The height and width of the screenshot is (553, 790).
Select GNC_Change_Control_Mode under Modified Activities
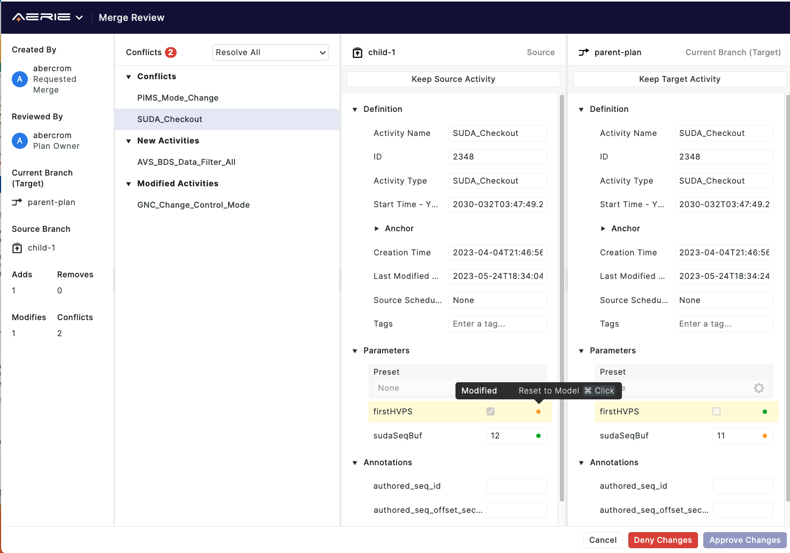tap(193, 204)
